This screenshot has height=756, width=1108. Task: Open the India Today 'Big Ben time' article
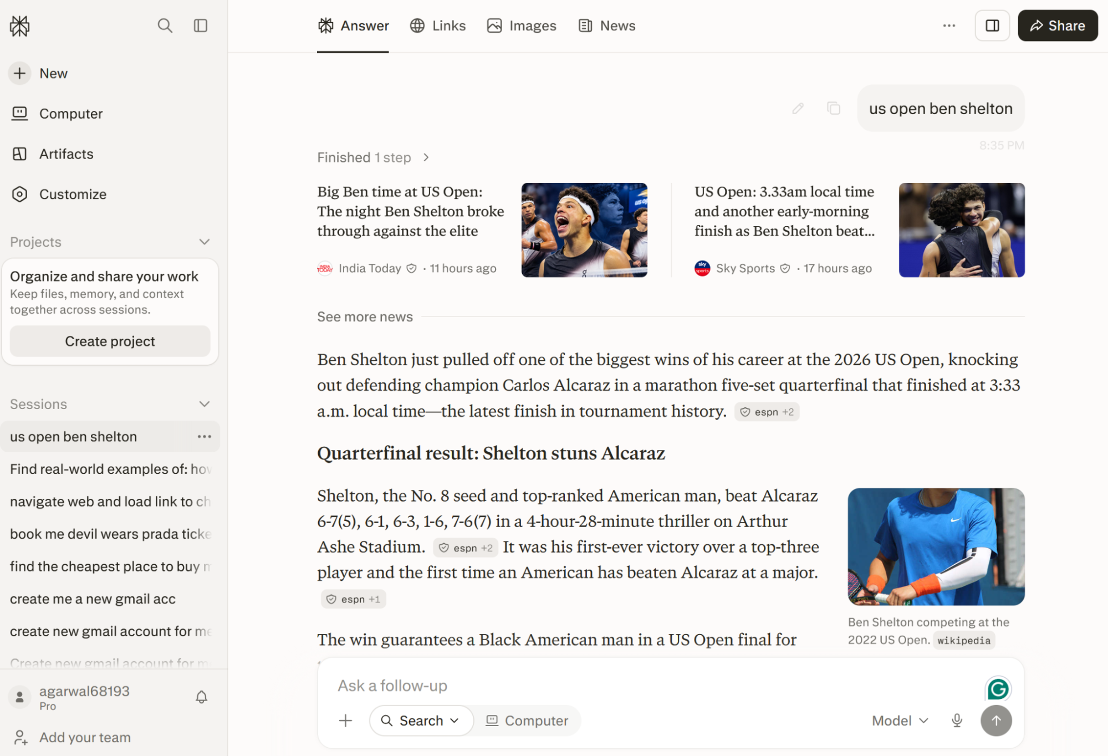[411, 211]
